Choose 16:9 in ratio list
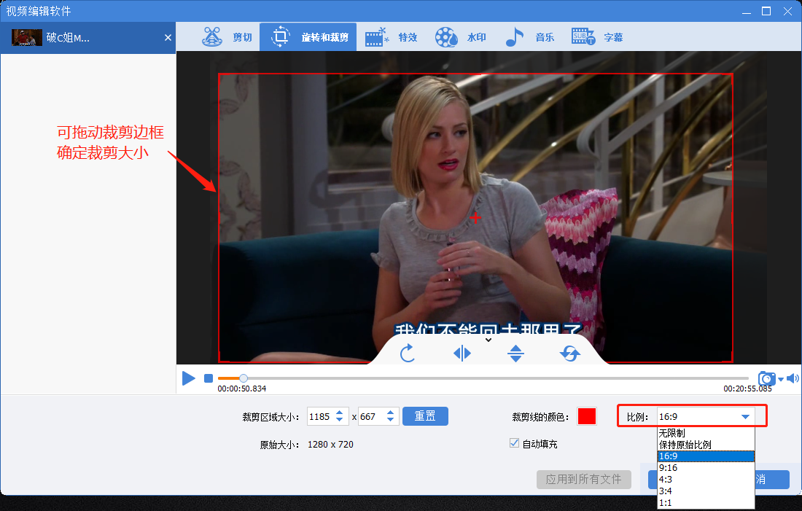This screenshot has height=511, width=802. 706,456
